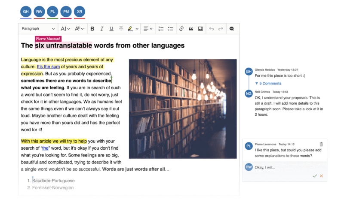This screenshot has width=344, height=199.
Task: Apply strikethrough to text
Action: click(121, 29)
